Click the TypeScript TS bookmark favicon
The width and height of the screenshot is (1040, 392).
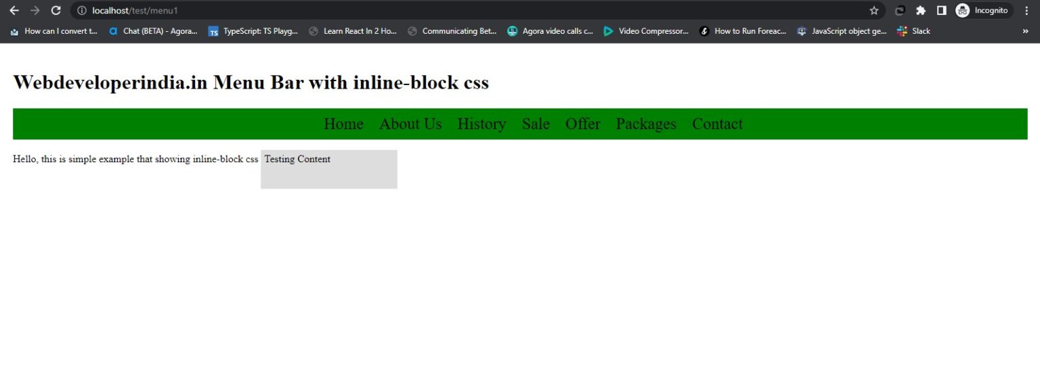pos(213,30)
